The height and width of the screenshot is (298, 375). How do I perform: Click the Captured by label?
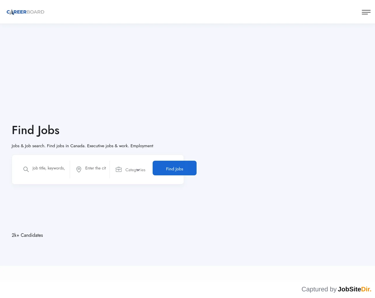pyautogui.click(x=319, y=289)
